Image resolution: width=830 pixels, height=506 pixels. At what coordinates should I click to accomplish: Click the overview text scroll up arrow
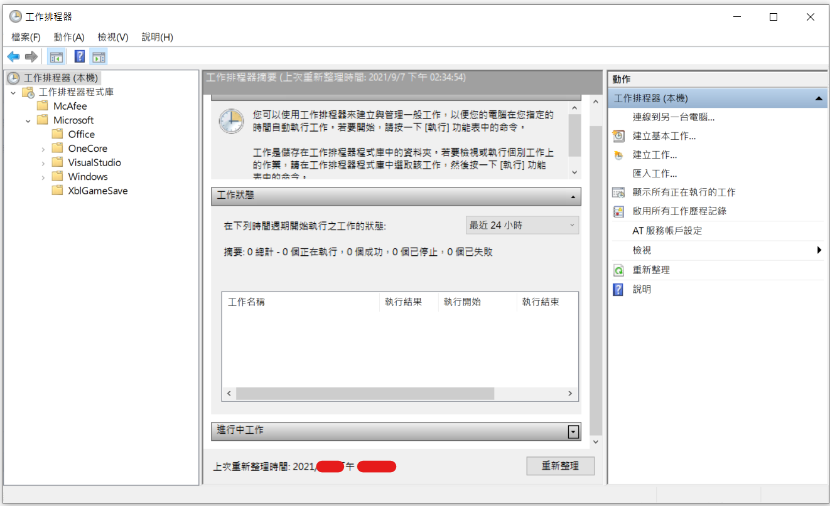[x=574, y=108]
